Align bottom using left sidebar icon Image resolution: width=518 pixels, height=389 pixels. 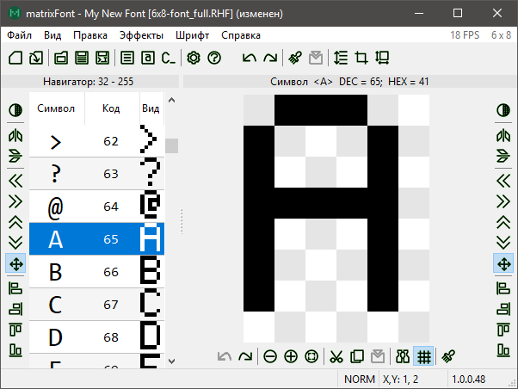[x=15, y=350]
